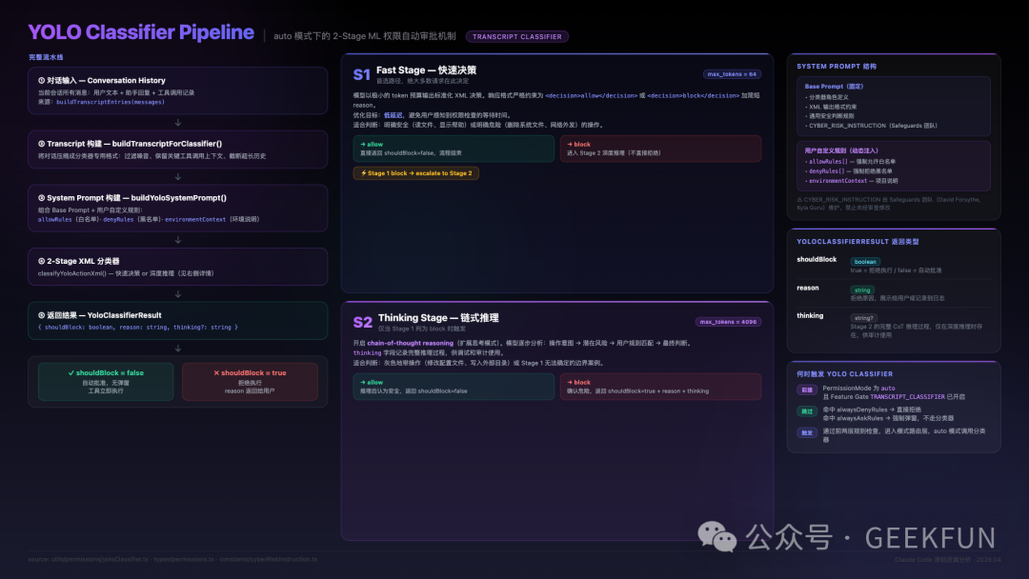Click the classifyYoloActionXml() description line
Screen dimensions: 1029x579
pos(126,273)
